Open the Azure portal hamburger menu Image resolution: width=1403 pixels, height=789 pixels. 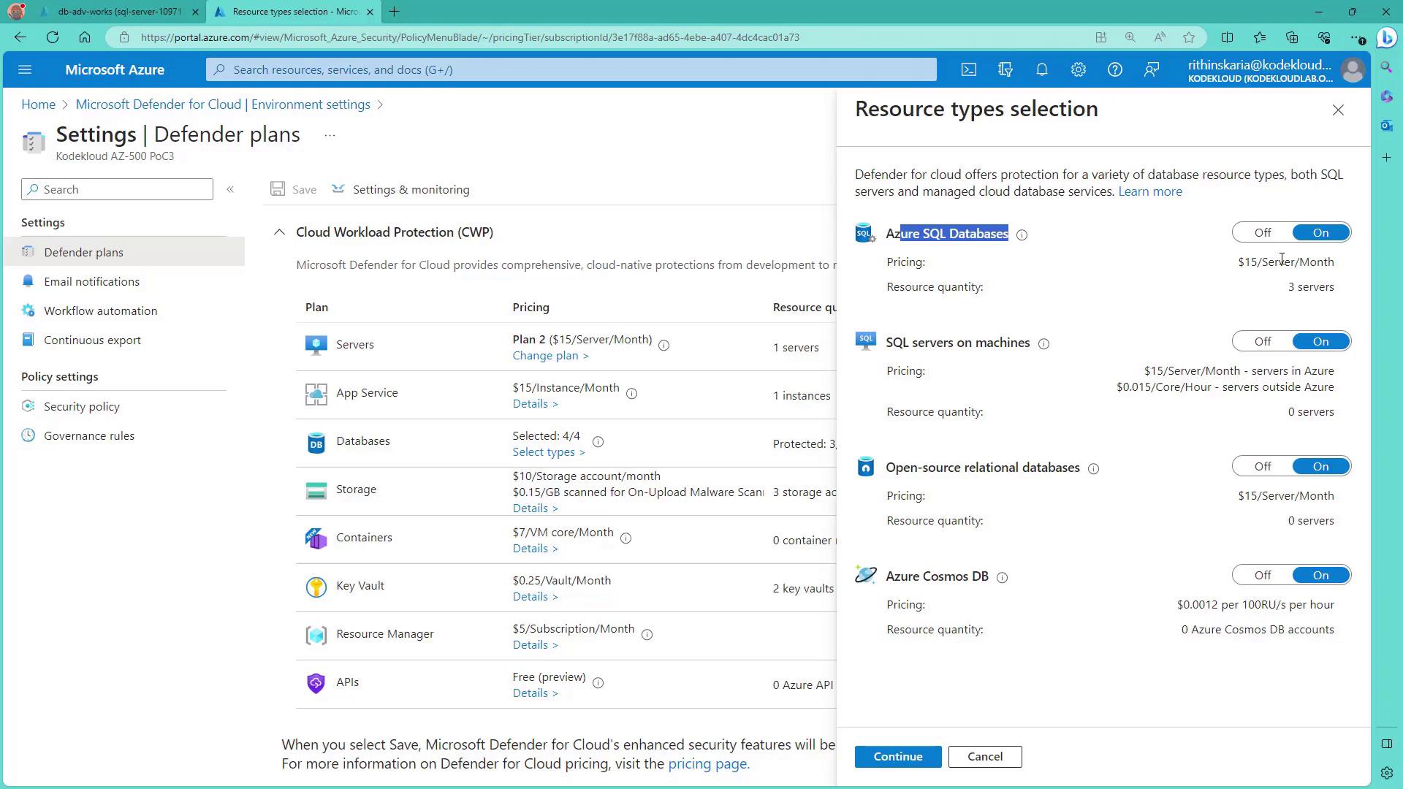25,70
